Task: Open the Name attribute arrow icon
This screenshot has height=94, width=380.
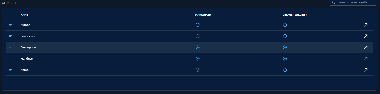Action: 366,70
